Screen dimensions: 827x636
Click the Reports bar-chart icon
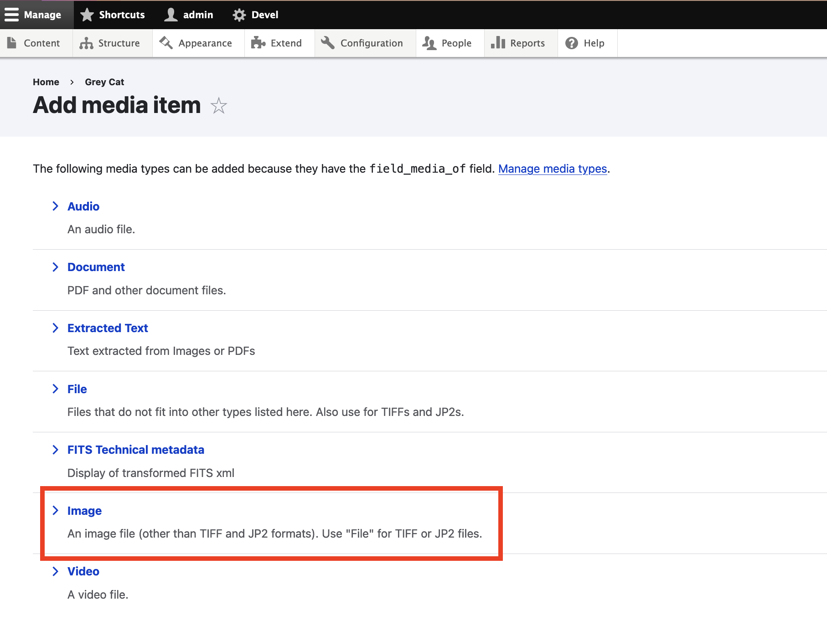[x=498, y=43]
